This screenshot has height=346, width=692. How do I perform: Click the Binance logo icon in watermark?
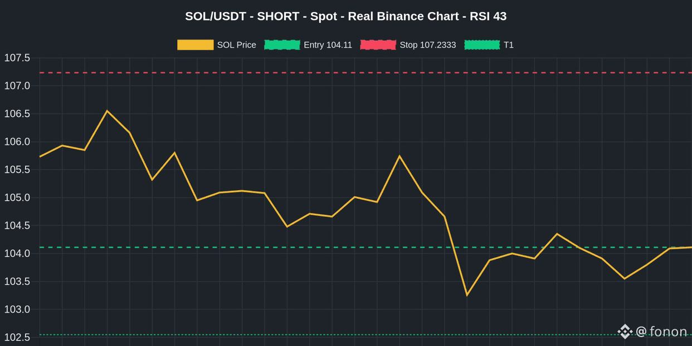[x=625, y=332]
